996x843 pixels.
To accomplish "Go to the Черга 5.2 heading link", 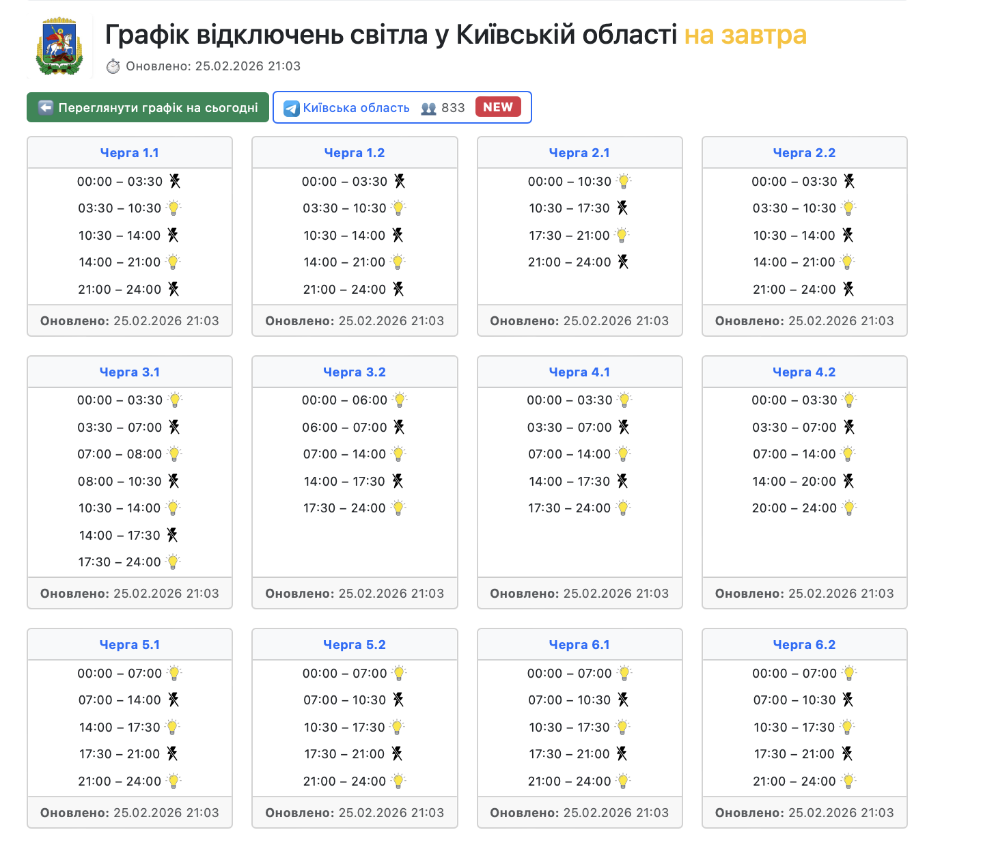I will click(x=355, y=645).
